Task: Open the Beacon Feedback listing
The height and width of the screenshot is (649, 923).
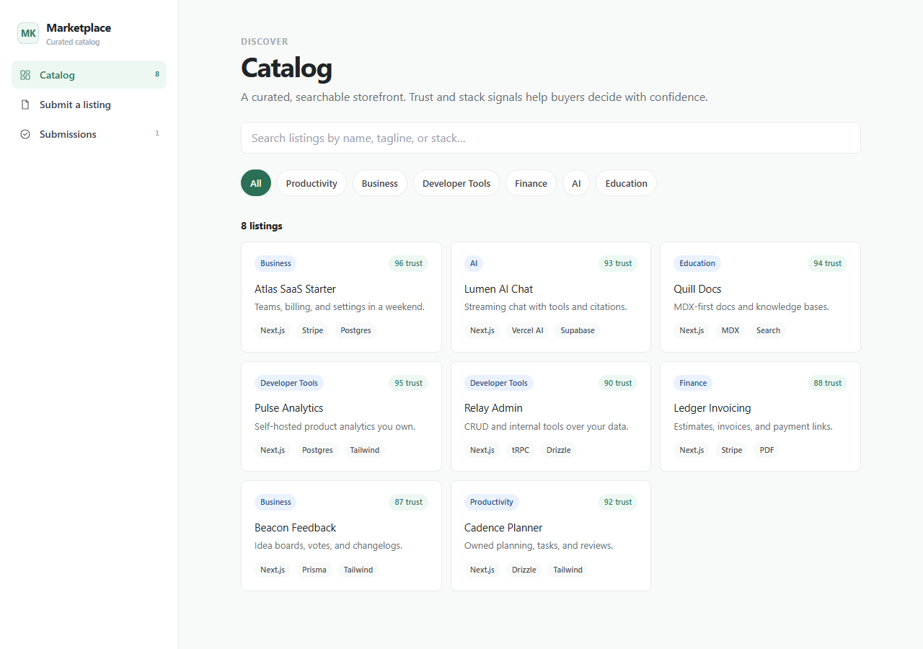Action: (341, 536)
